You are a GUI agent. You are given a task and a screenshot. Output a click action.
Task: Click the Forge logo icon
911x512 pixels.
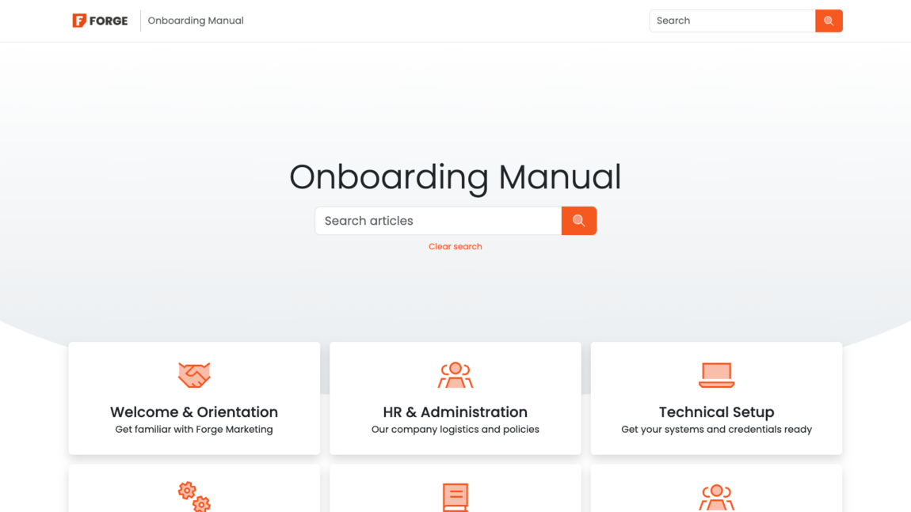78,21
